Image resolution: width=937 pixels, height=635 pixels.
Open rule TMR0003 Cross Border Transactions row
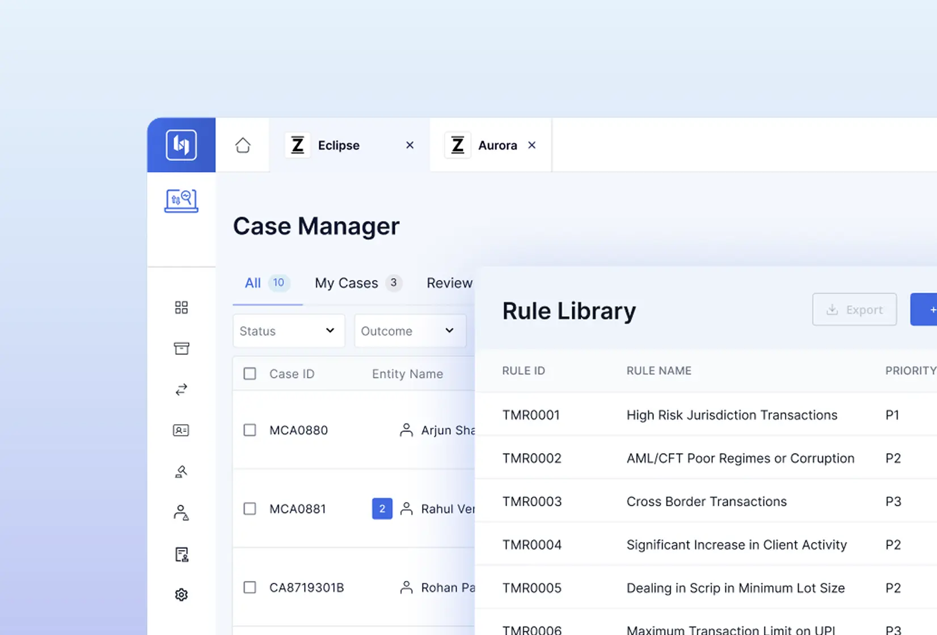click(x=706, y=502)
